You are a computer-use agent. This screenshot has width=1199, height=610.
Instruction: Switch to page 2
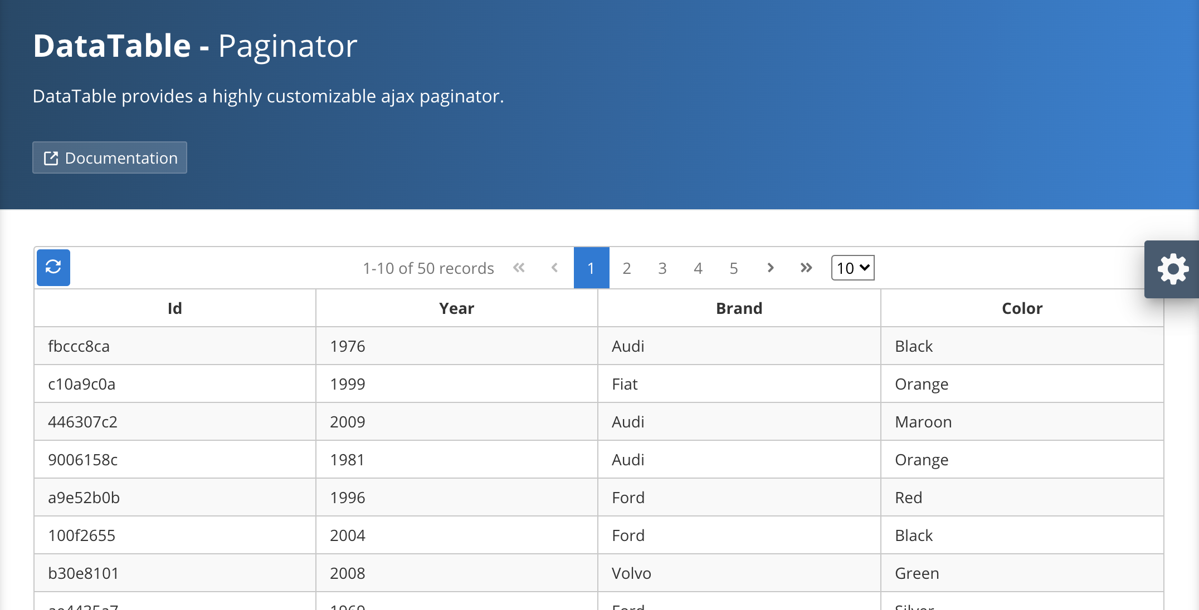[627, 268]
